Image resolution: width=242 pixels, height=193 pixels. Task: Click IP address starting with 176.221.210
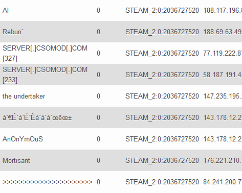point(223,160)
